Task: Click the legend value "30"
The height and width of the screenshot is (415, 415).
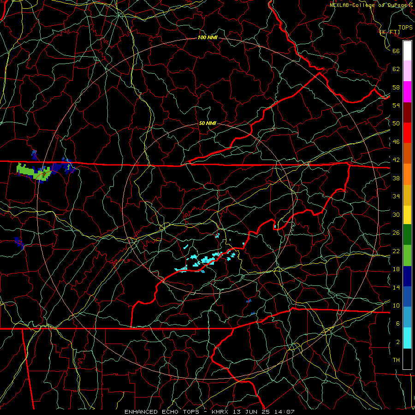Action: click(396, 214)
